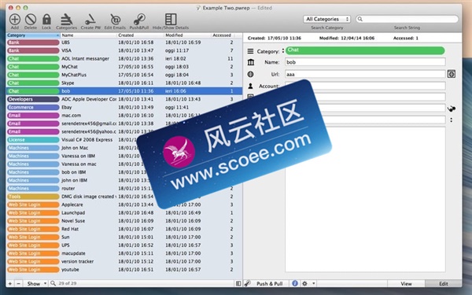Screen dimensions: 472x295
Task: Open the All Categories dropdown
Action: tap(327, 19)
